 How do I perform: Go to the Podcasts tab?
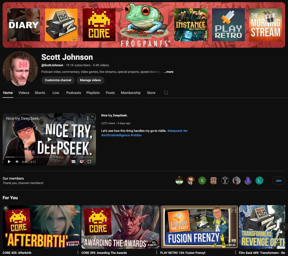(74, 93)
